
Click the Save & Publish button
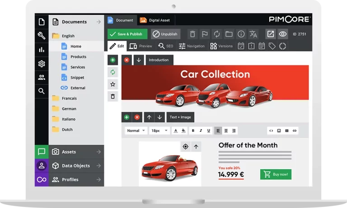125,34
